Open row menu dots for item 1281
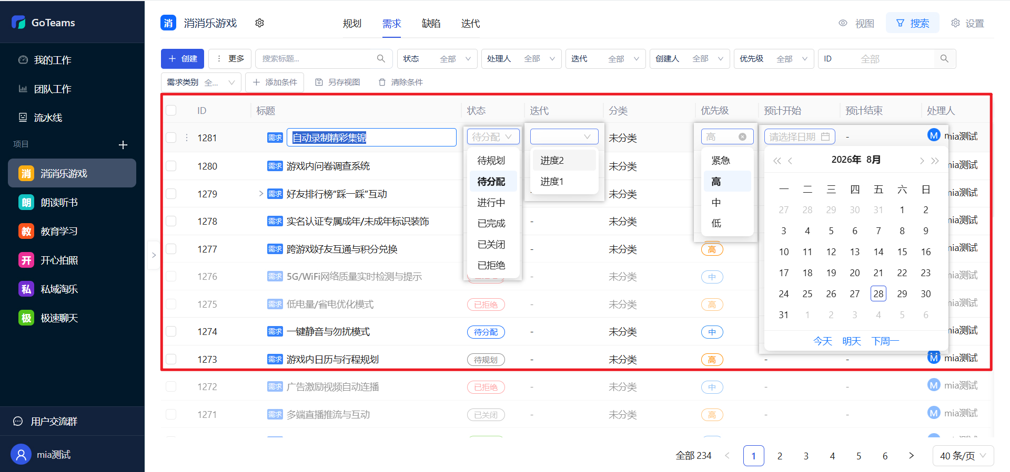The image size is (1010, 472). click(187, 138)
